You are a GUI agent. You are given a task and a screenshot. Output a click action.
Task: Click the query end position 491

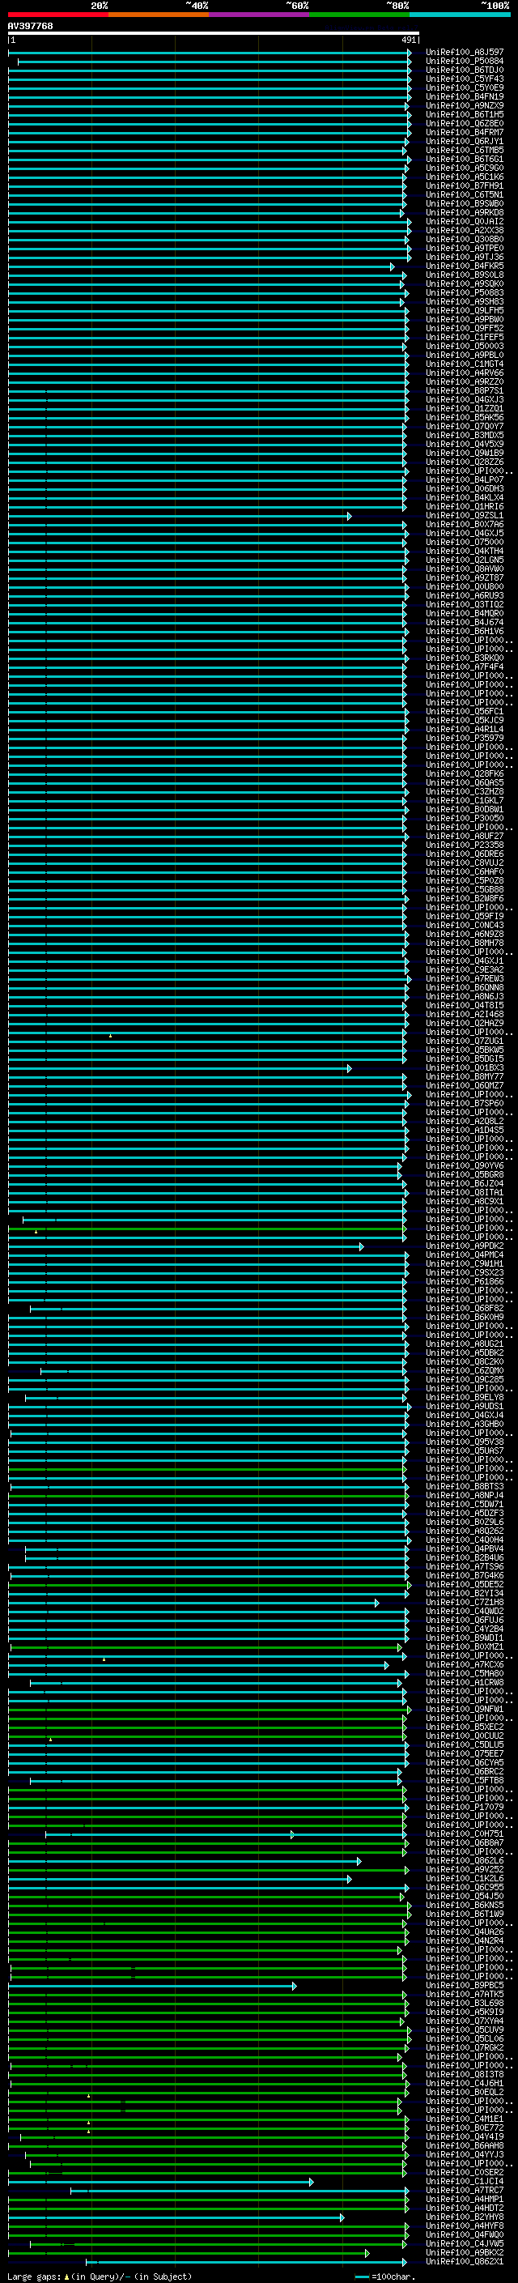409,40
